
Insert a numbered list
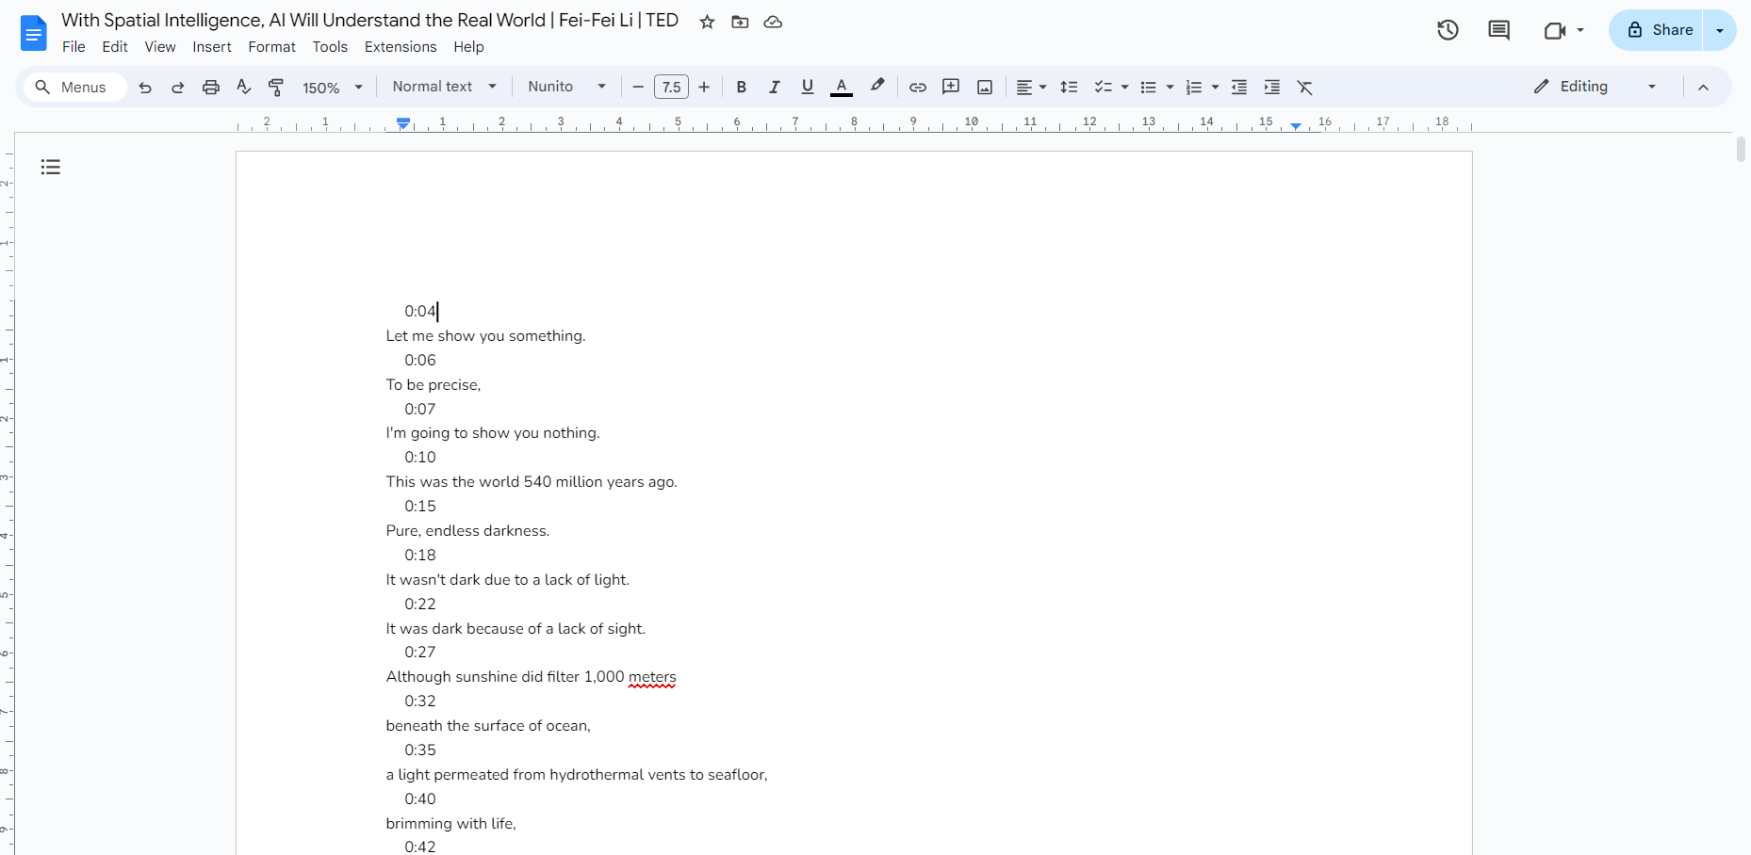pos(1193,88)
